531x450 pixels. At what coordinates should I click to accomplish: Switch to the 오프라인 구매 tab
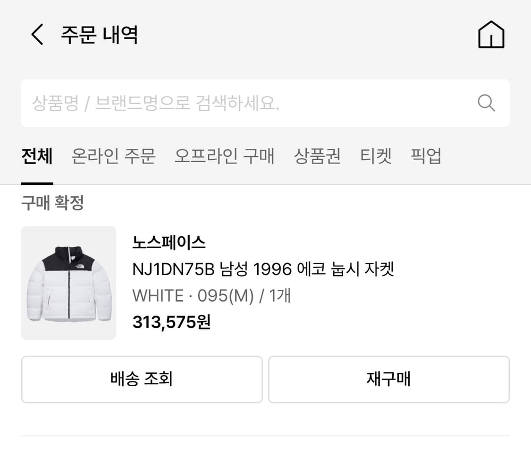point(224,156)
